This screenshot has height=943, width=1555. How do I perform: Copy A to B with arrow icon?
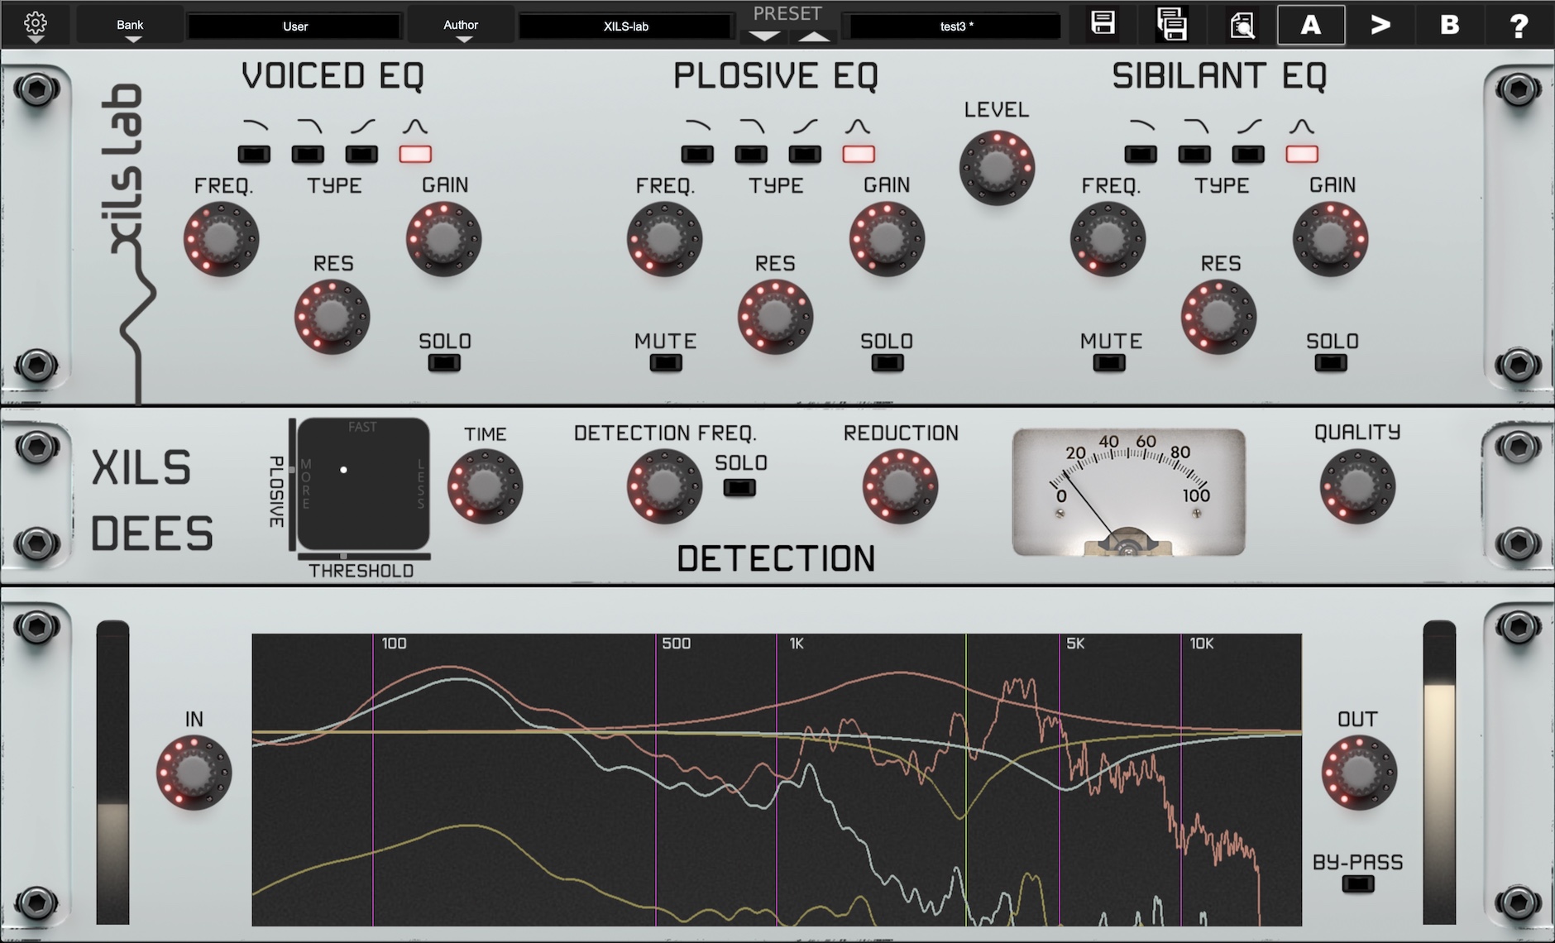tap(1380, 25)
